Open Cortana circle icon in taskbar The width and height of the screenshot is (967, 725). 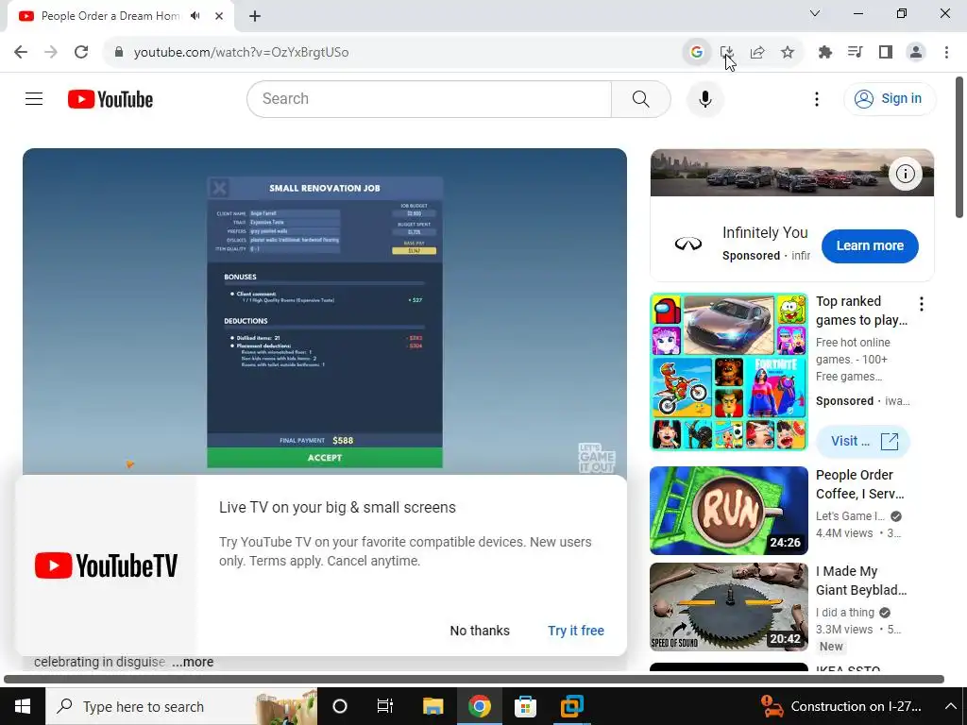tap(340, 706)
